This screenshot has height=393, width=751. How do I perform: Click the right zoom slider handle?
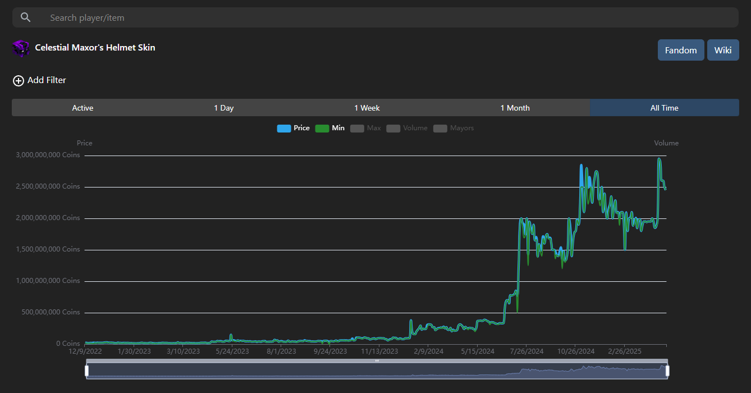tap(667, 371)
